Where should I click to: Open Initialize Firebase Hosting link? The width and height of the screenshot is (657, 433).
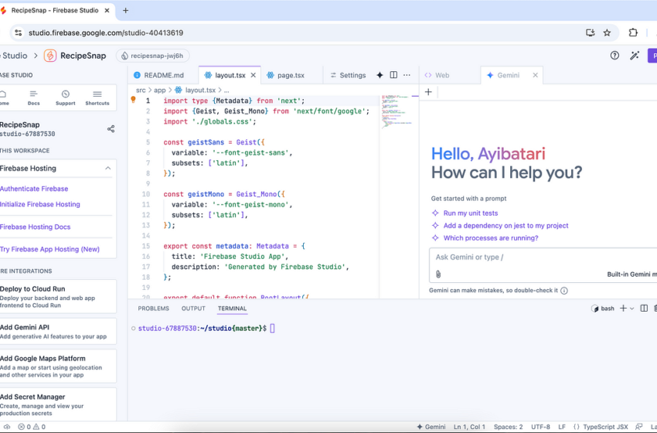pos(39,204)
